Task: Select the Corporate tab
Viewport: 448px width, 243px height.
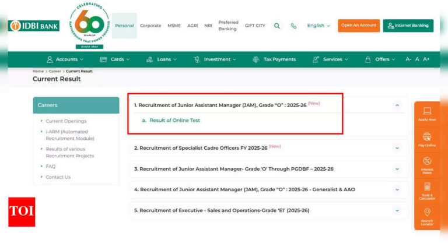Action: point(150,26)
